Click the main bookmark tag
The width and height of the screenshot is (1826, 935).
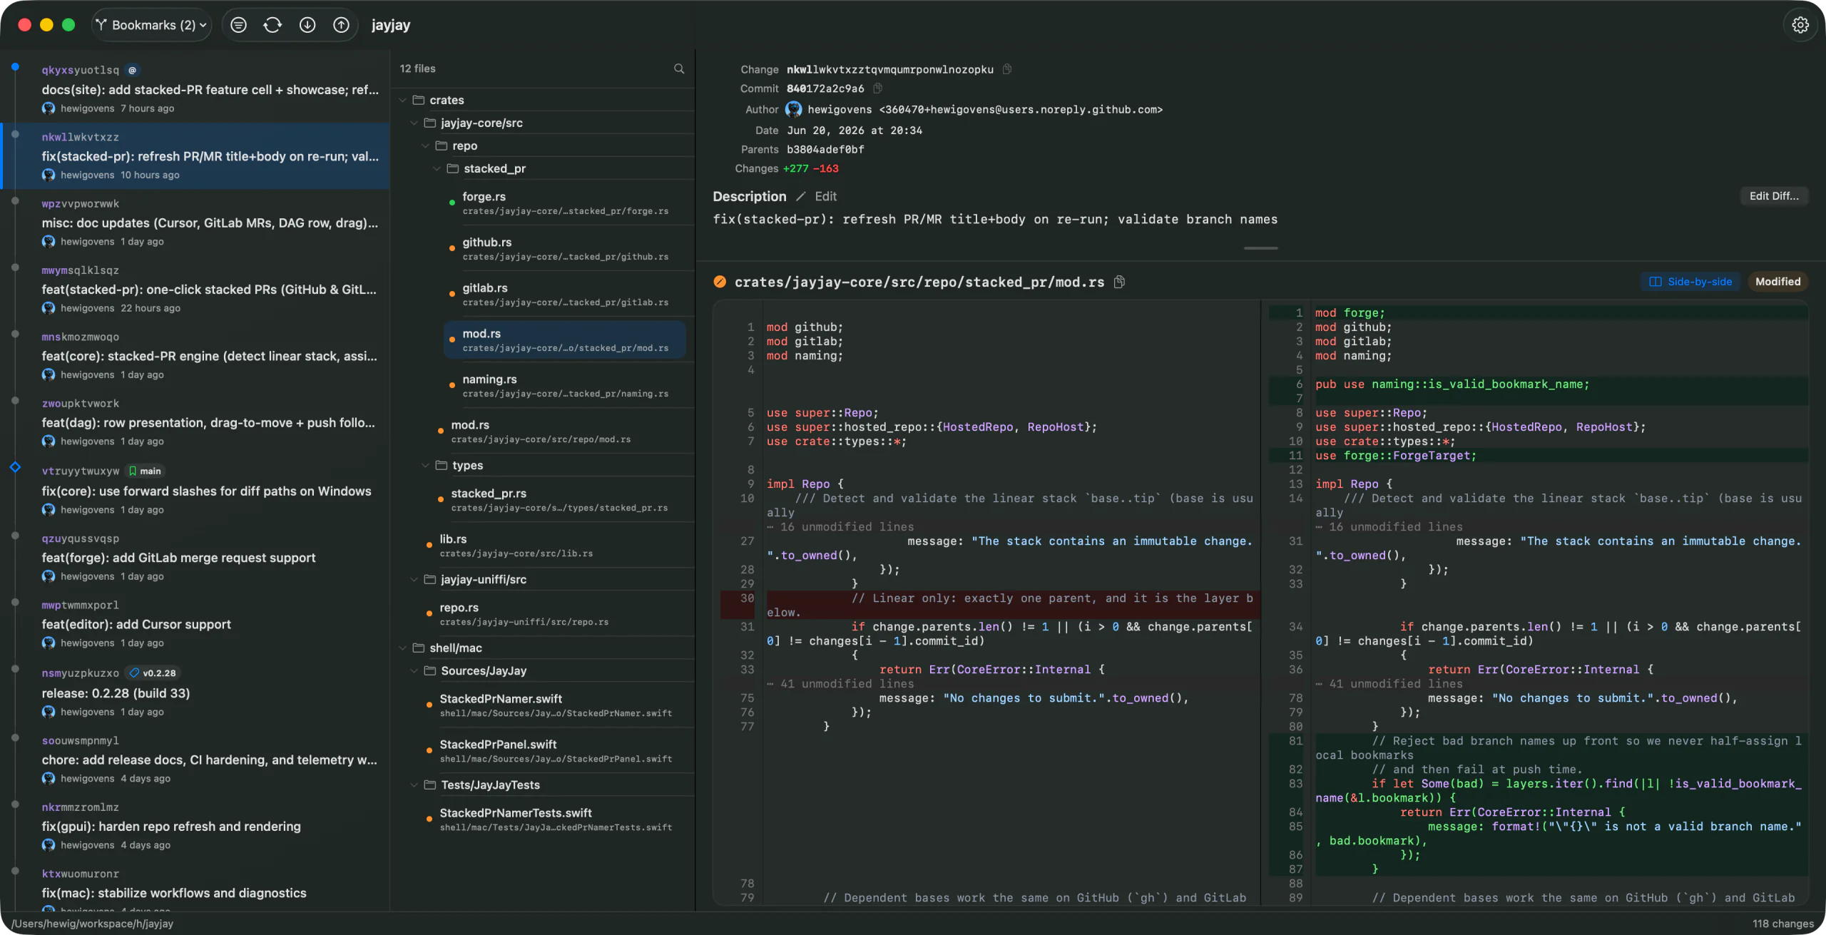point(146,471)
